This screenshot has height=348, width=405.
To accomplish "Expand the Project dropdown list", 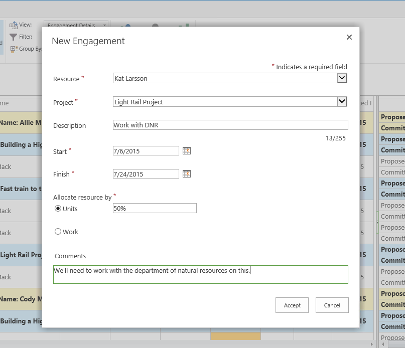I will pos(342,101).
